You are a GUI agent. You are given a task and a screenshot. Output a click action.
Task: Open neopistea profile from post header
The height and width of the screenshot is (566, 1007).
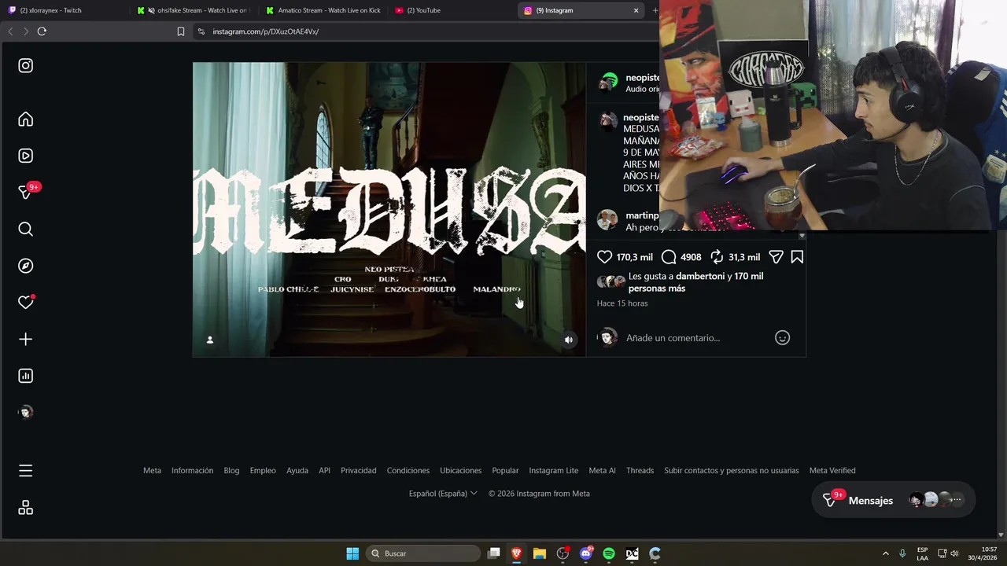[x=643, y=78]
